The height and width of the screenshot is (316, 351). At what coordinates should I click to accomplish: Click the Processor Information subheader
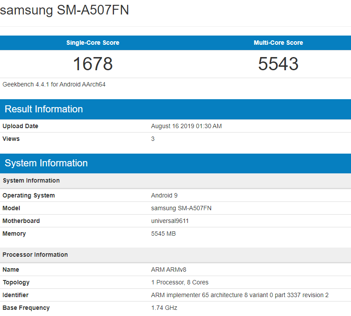(x=35, y=255)
